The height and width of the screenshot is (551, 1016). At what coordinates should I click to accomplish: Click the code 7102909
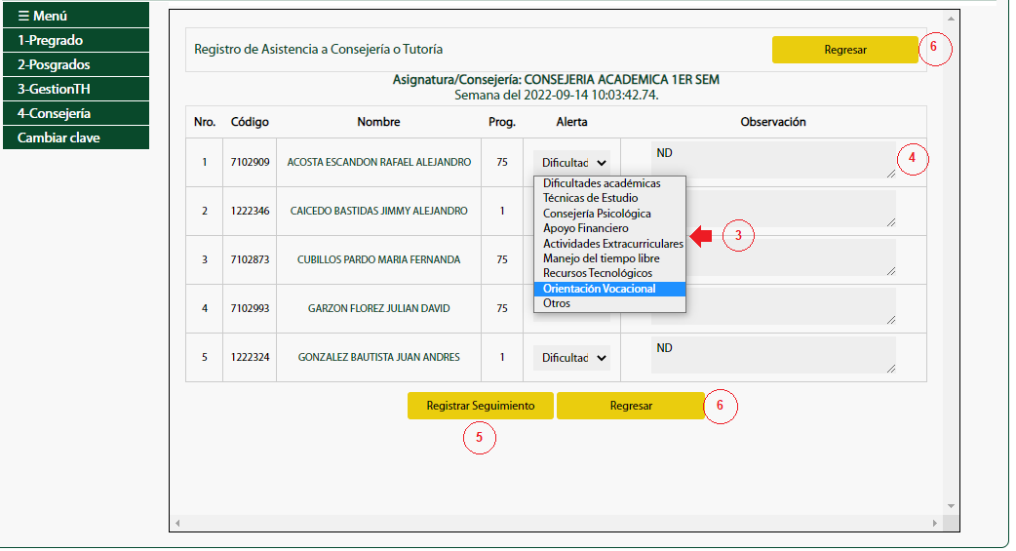click(x=251, y=162)
